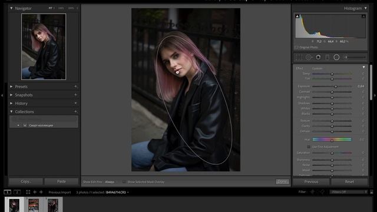This screenshot has height=212, width=377.
Task: Check Use Fine Adjustment under Hue
Action: 309,147
